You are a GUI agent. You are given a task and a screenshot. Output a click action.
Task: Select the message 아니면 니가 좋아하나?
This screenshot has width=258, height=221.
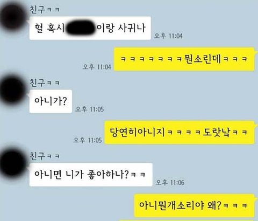point(91,175)
